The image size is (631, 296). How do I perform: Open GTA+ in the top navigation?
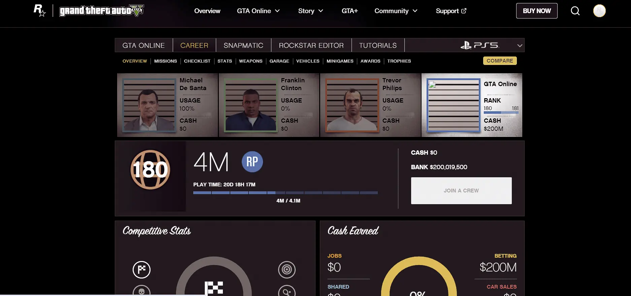(x=350, y=11)
